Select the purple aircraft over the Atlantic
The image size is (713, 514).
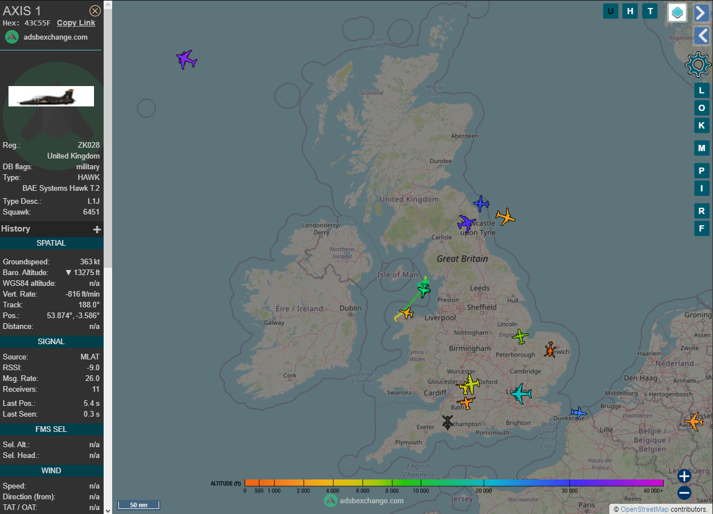coord(186,59)
